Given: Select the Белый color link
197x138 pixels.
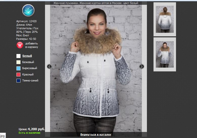Looking at the screenshot, I should click(27, 56).
